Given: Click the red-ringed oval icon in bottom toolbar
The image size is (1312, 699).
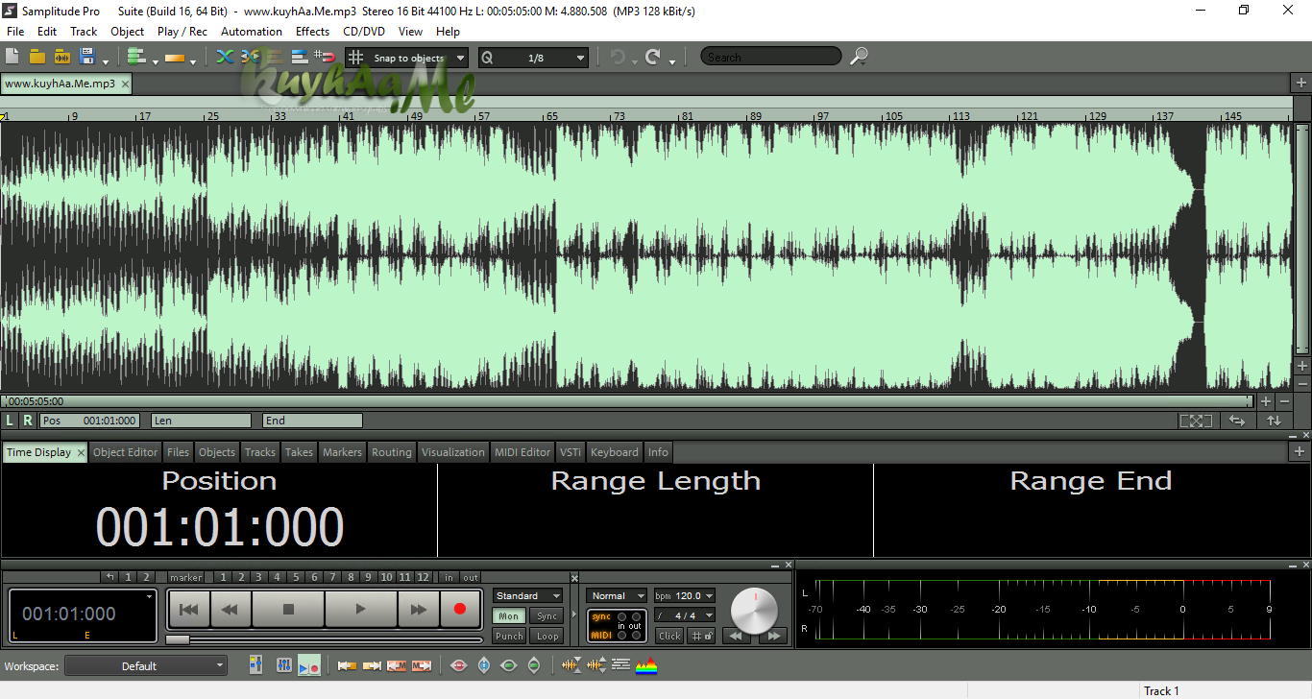Looking at the screenshot, I should click(459, 665).
